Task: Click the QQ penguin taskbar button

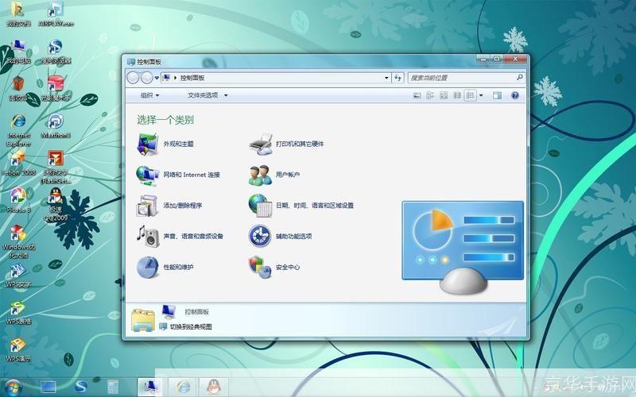Action: coord(214,387)
